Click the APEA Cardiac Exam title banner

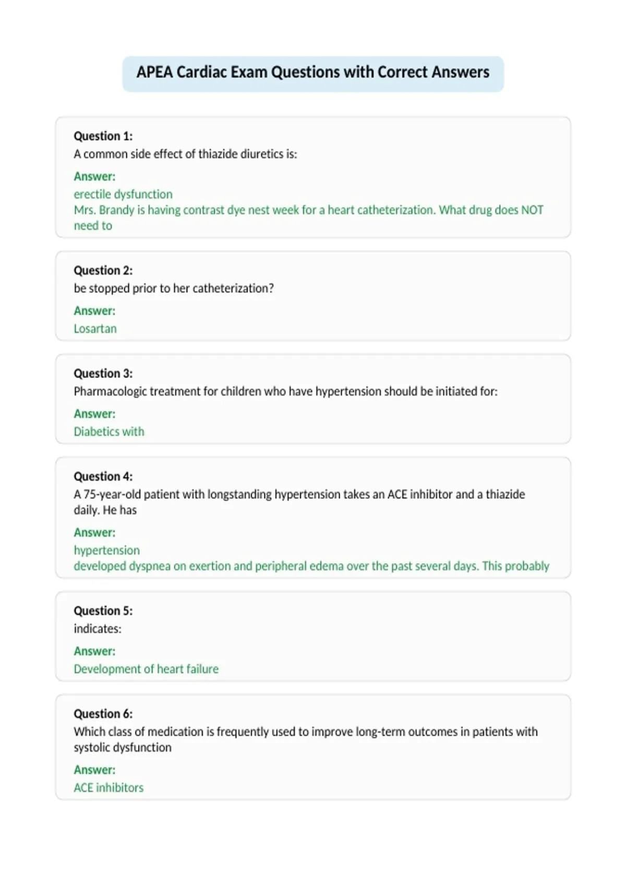313,74
